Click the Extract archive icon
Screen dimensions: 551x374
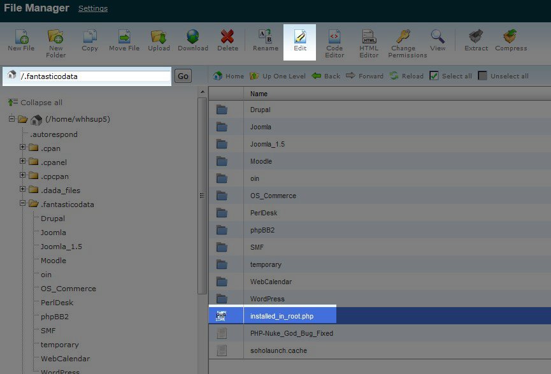coord(476,37)
